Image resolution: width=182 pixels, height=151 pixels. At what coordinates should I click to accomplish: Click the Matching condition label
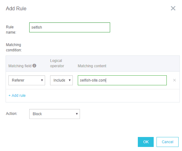click(14, 47)
